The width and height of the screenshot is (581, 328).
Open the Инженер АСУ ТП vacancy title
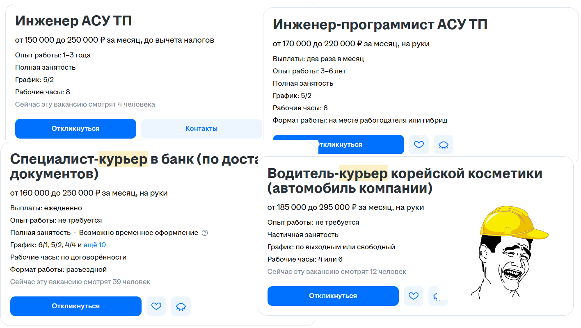(73, 20)
